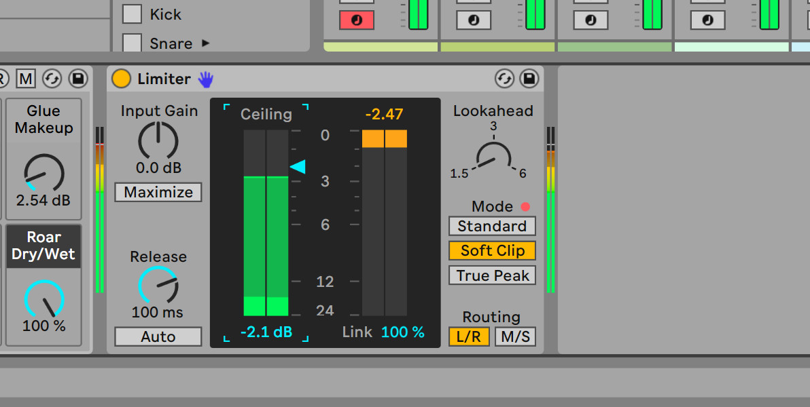Click the Link 100 % value field

point(402,332)
